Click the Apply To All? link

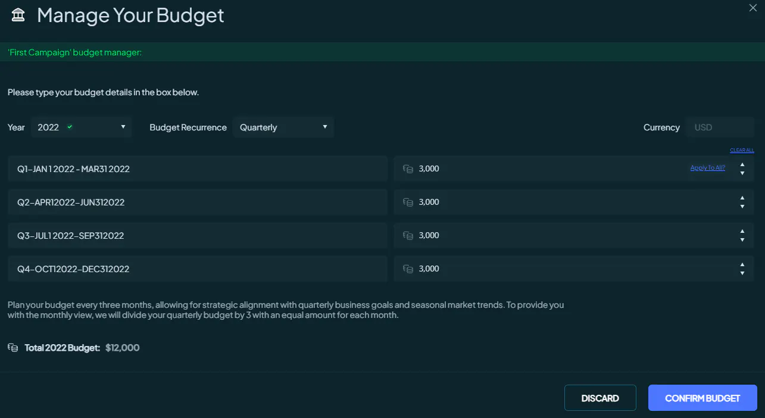[708, 168]
